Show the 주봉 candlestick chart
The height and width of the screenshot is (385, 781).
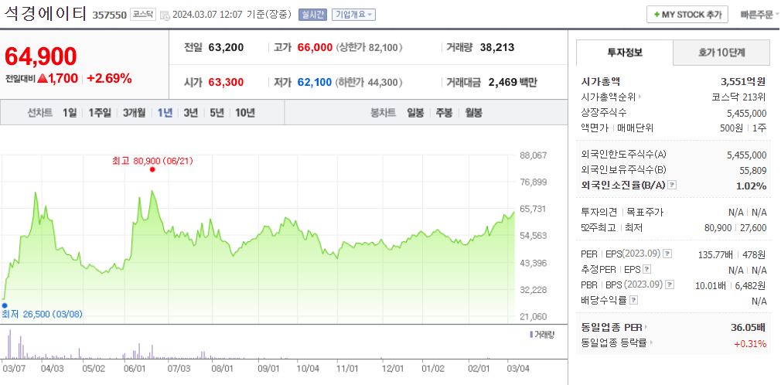[444, 113]
